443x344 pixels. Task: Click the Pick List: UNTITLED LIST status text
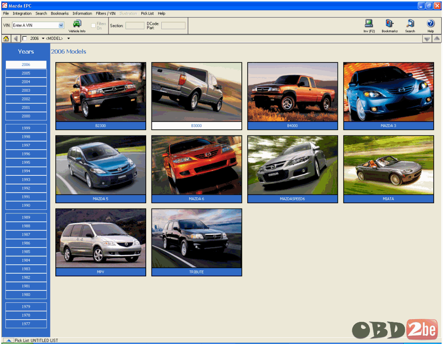tap(36, 340)
